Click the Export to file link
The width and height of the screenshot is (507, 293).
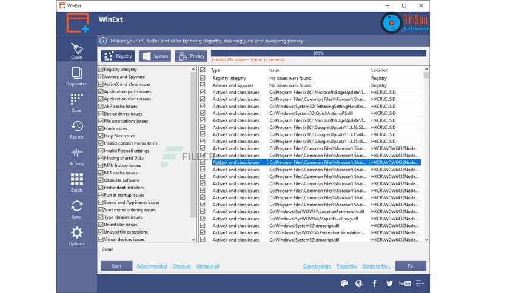377,266
